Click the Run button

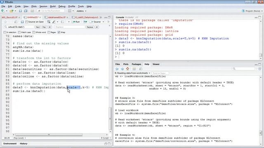point(75,22)
